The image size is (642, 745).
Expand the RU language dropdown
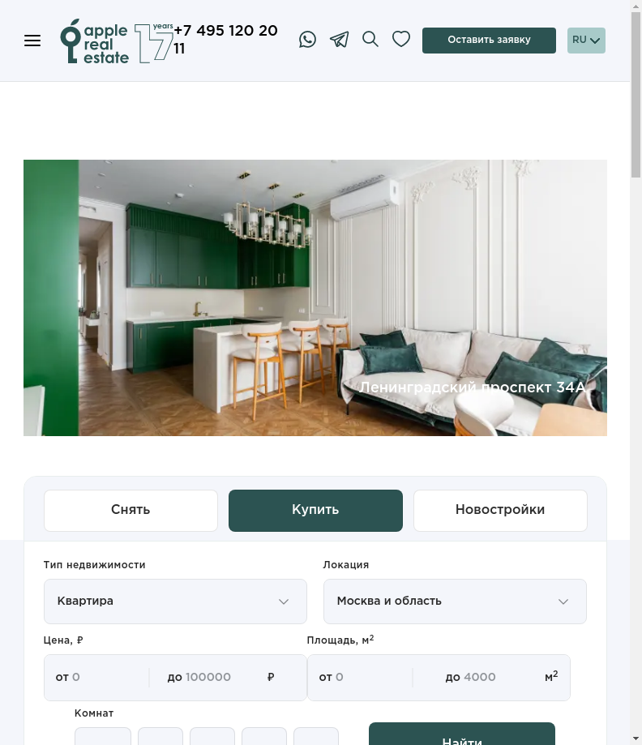click(x=586, y=41)
